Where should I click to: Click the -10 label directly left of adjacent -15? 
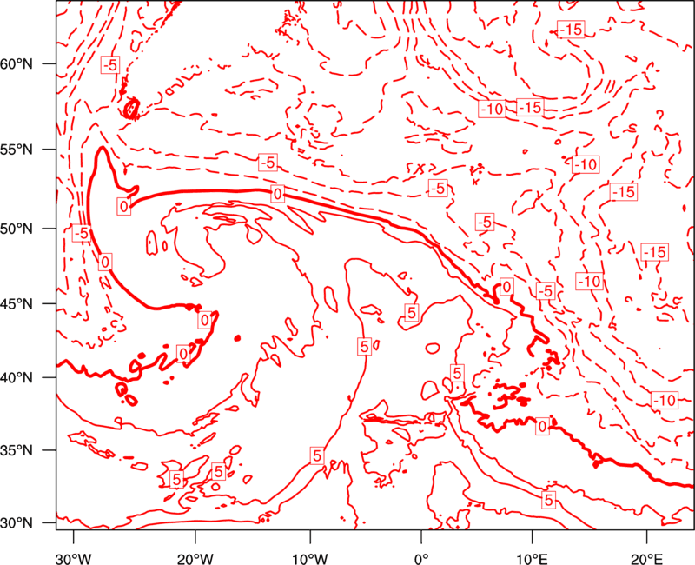[x=492, y=108]
